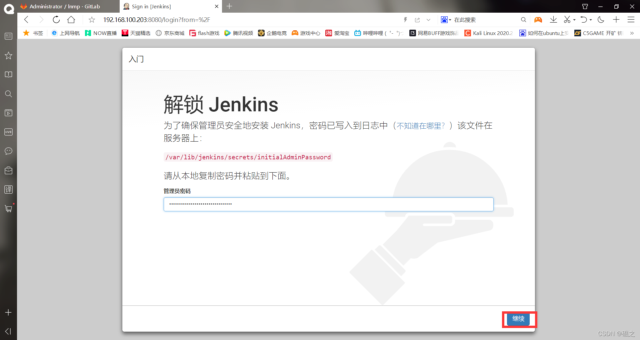Expand the undo closed-tab dropdown arrow
640x340 pixels.
(591, 20)
